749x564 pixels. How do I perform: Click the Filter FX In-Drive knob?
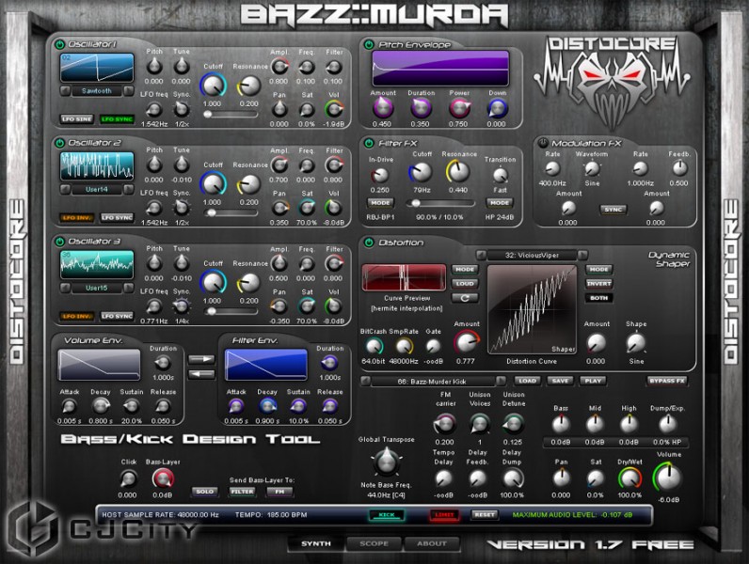[380, 176]
